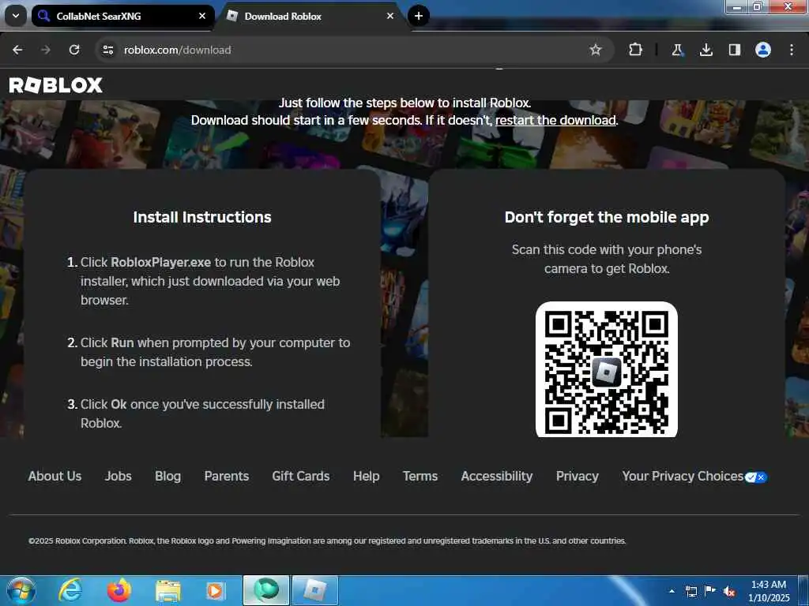
Task: Click the privacy choices toggle icon
Action: click(756, 477)
